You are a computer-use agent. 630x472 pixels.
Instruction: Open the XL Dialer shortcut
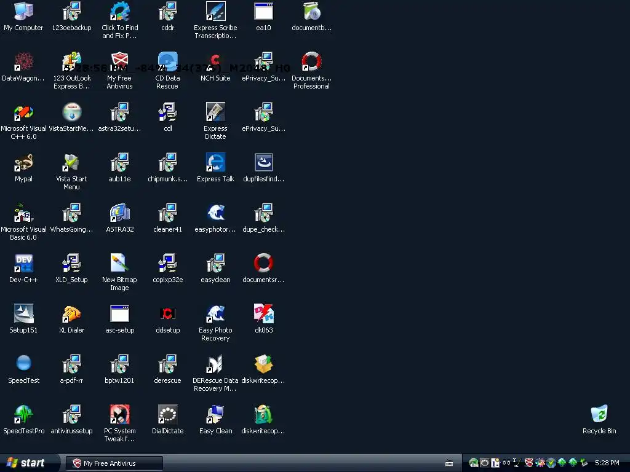click(x=71, y=319)
